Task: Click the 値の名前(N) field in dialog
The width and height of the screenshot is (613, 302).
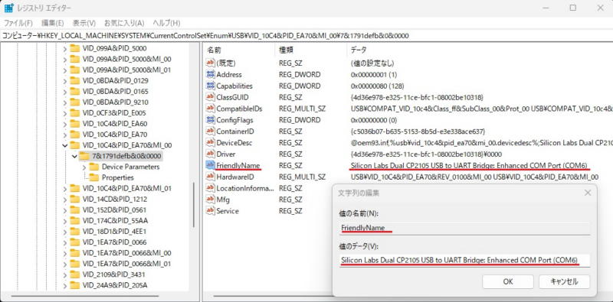Action: 464,229
